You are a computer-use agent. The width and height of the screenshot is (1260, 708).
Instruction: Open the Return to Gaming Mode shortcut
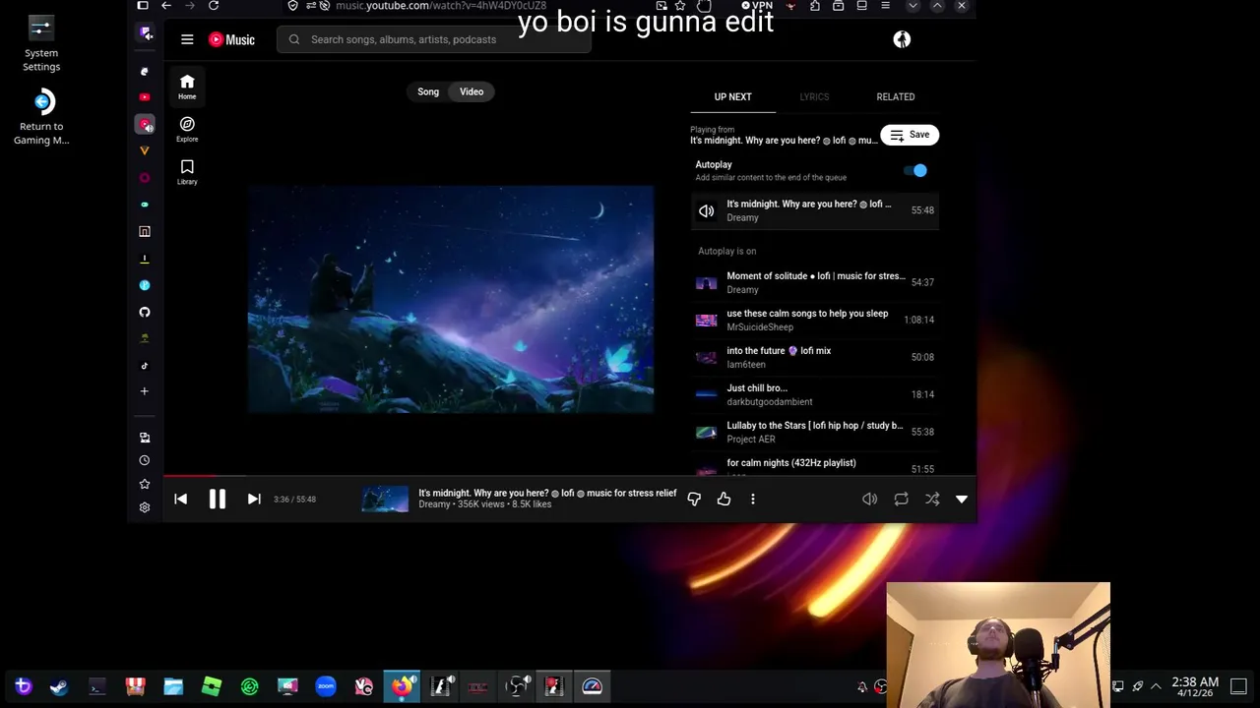click(41, 117)
